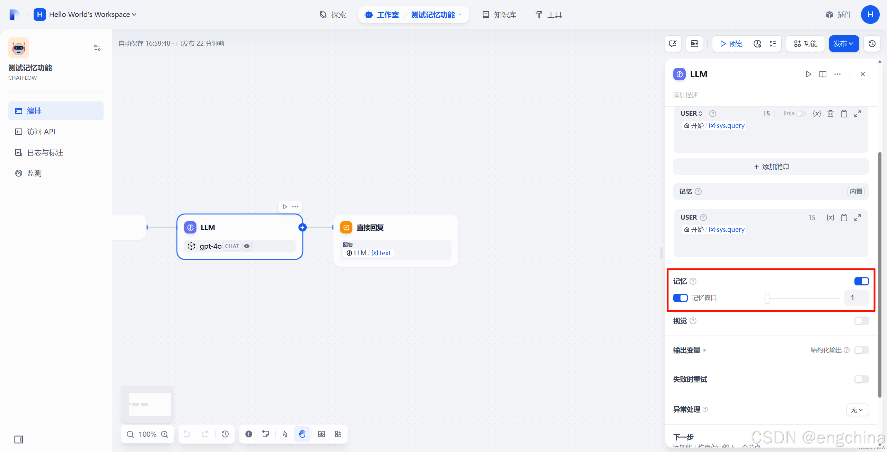Open 异常处理 dropdown showing 无
Viewport: 887px width, 452px height.
point(857,410)
